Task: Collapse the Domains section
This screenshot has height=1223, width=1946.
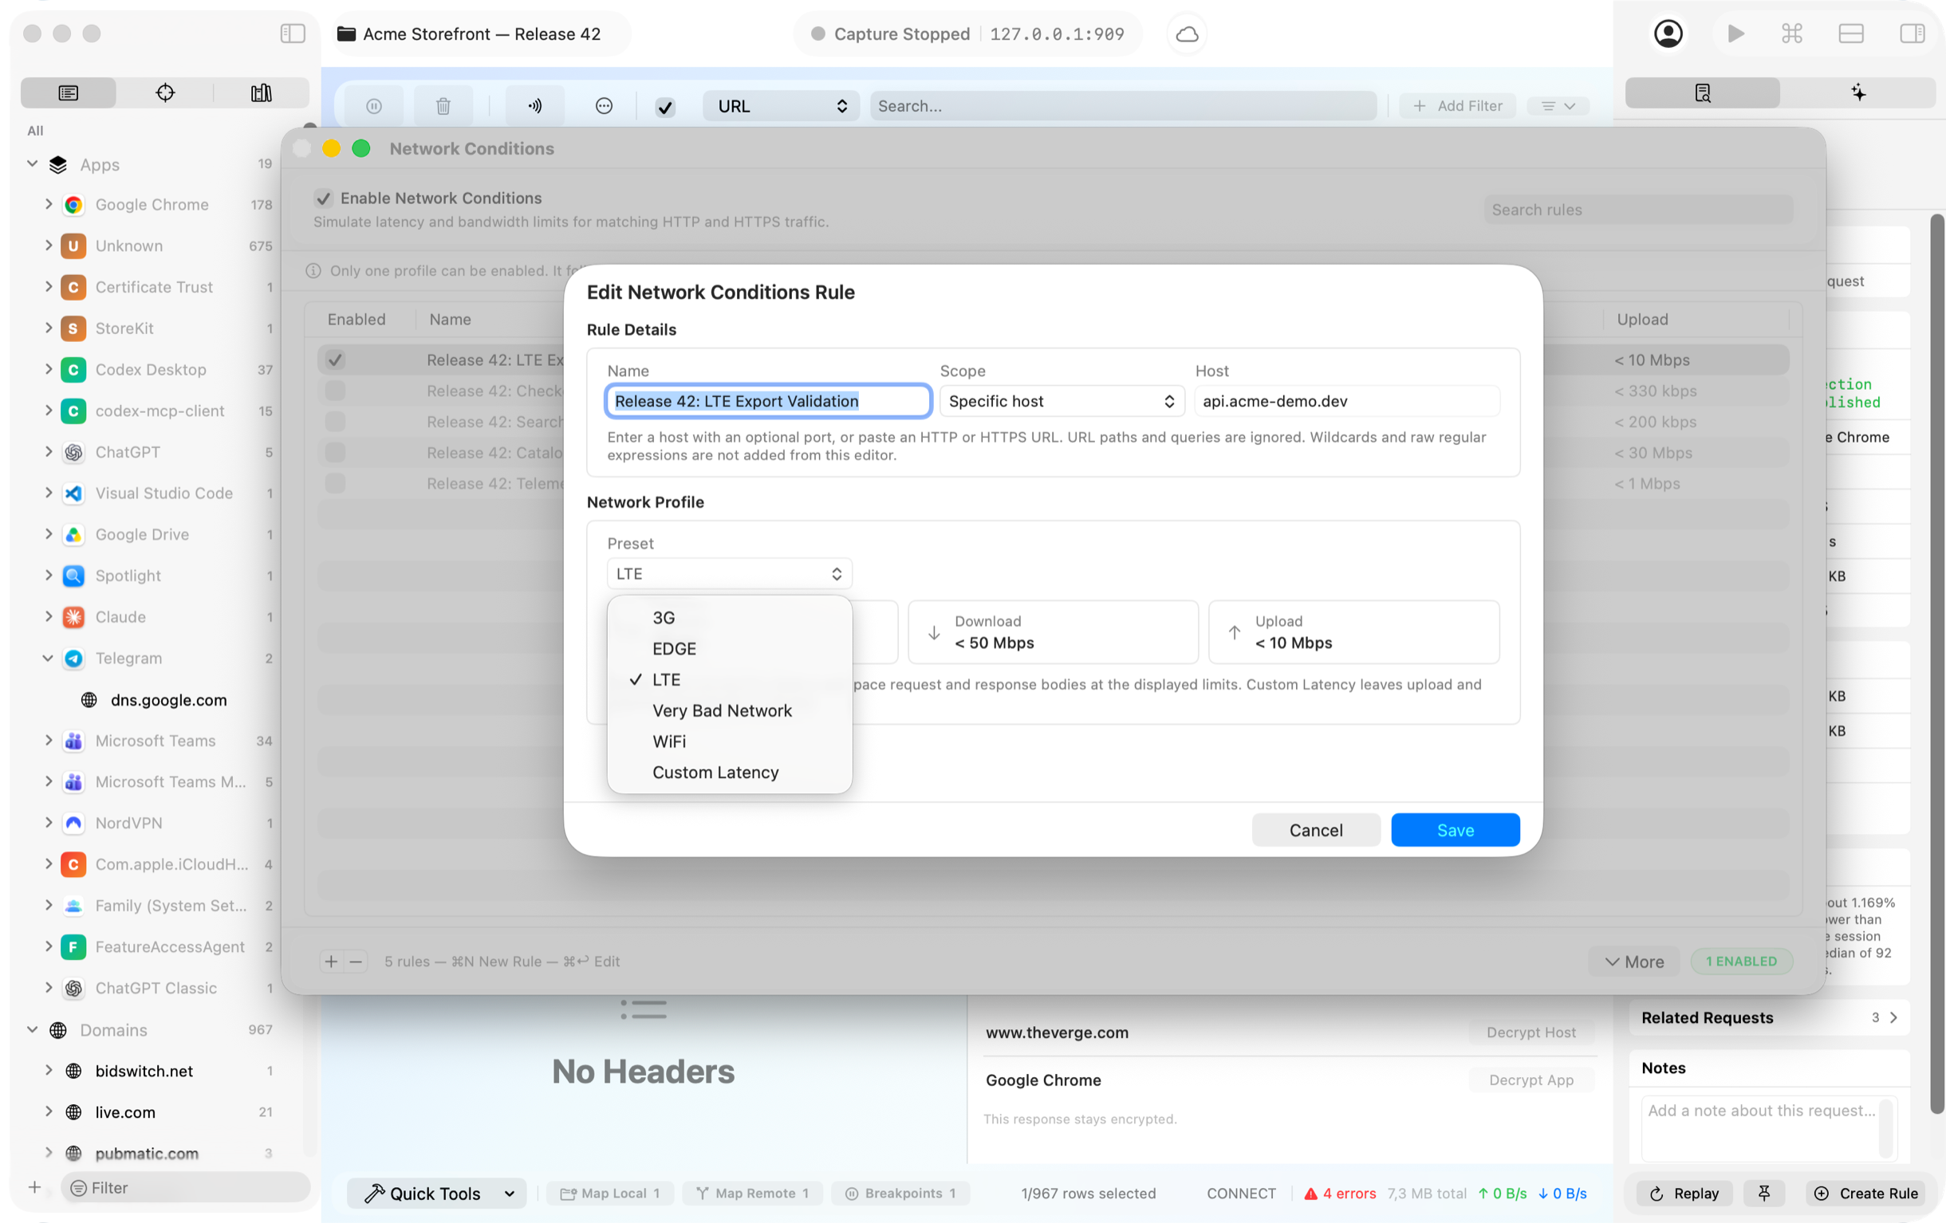Action: click(33, 1029)
